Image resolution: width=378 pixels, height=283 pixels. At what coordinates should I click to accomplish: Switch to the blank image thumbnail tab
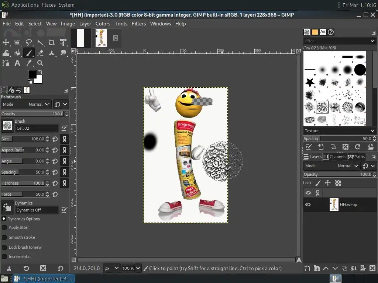pyautogui.click(x=80, y=38)
